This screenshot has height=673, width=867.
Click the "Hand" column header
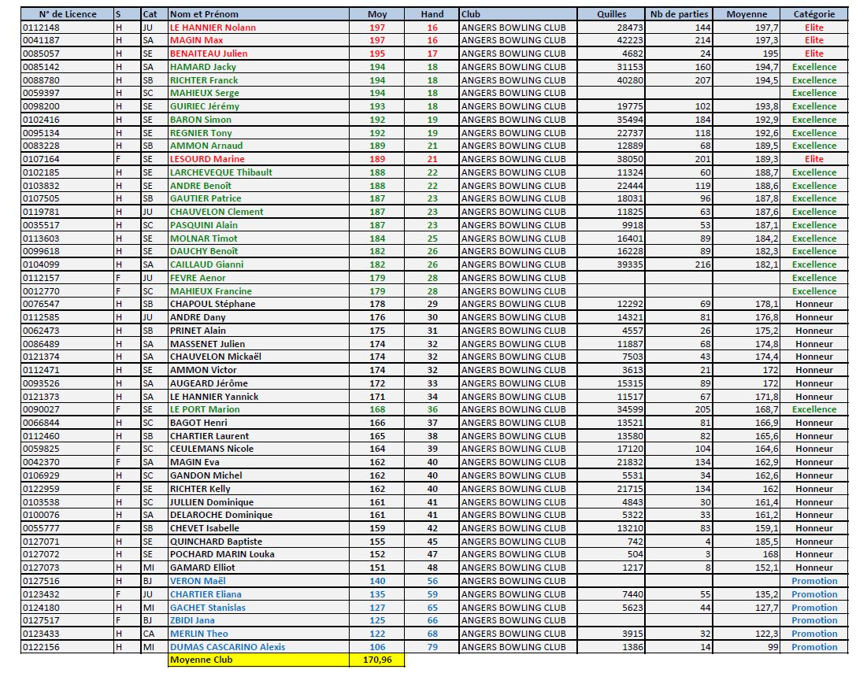[432, 14]
